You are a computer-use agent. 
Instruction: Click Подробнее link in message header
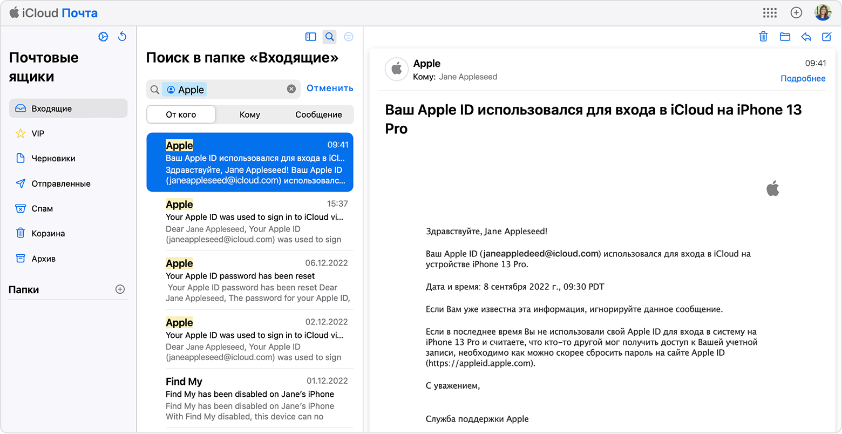coord(803,78)
